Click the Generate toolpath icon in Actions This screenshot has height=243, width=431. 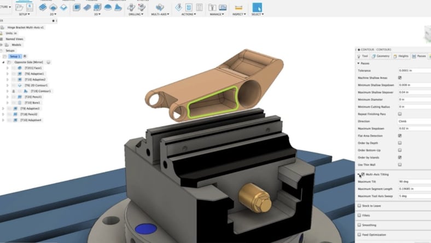pyautogui.click(x=178, y=8)
